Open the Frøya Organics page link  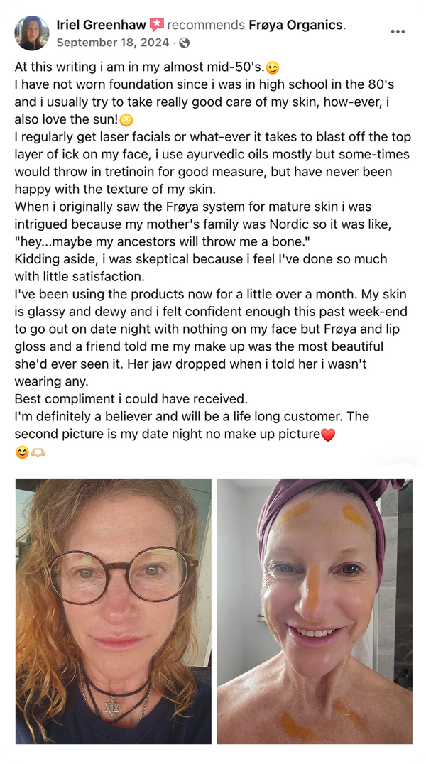tap(296, 25)
